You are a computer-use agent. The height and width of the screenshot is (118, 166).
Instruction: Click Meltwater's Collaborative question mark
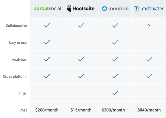pos(149,25)
